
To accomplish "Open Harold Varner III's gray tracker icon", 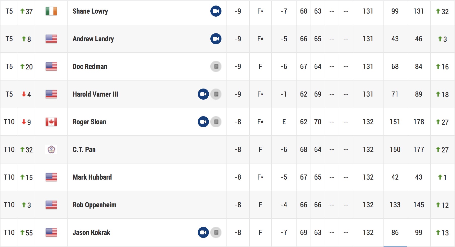I will [x=216, y=94].
